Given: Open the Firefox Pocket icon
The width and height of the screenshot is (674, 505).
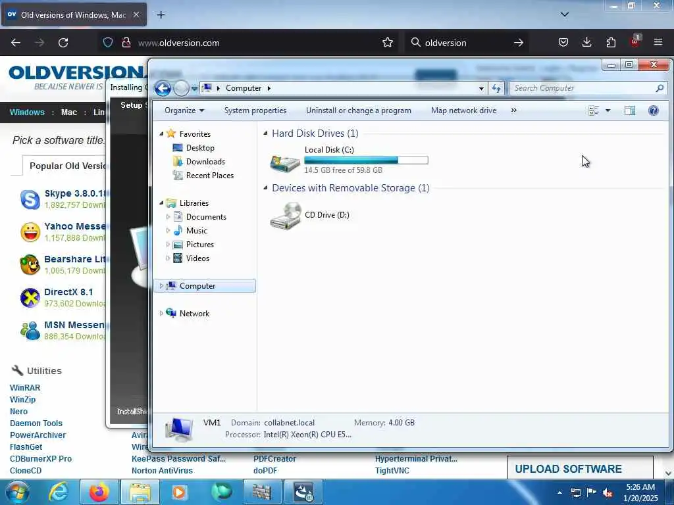Looking at the screenshot, I should (563, 42).
